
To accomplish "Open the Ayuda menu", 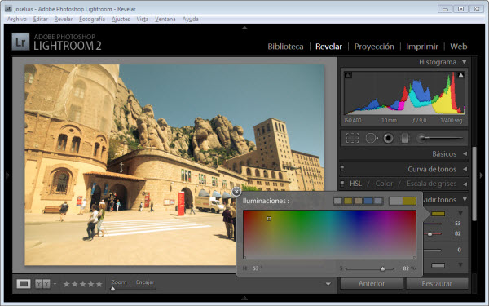I will point(190,19).
